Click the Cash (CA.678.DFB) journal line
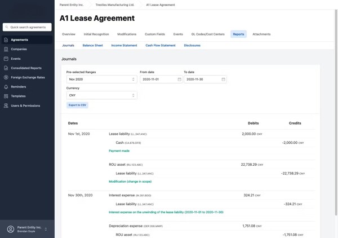This screenshot has width=338, height=238. [128, 143]
